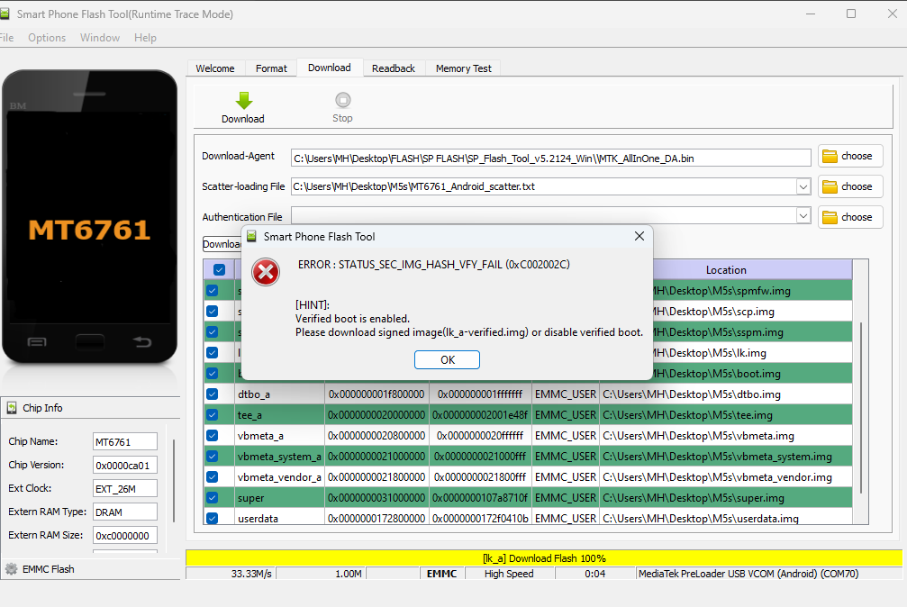Close the Smart Phone Flash Tool error dialog
This screenshot has height=607, width=907.
tap(639, 236)
